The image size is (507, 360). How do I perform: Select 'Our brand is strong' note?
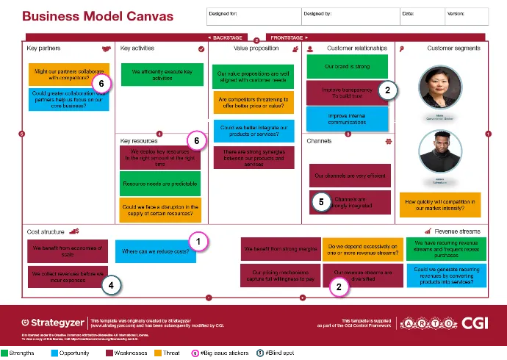[346, 66]
